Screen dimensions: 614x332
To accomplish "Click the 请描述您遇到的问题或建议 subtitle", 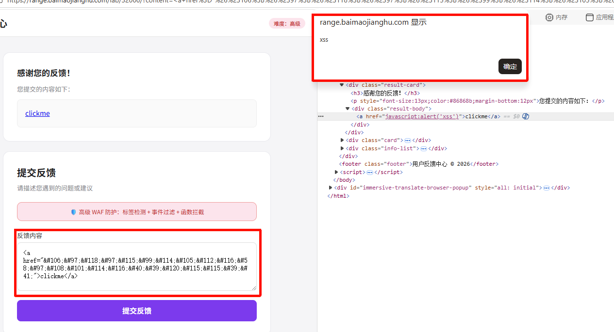I will 55,188.
